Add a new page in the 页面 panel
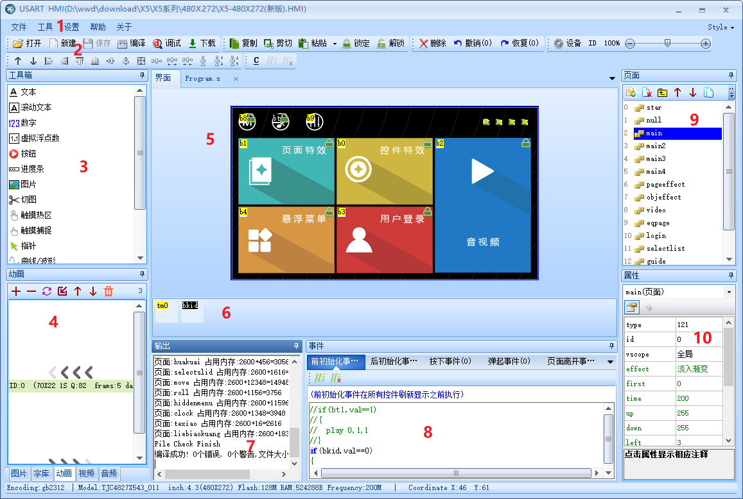This screenshot has height=499, width=743. pyautogui.click(x=631, y=92)
